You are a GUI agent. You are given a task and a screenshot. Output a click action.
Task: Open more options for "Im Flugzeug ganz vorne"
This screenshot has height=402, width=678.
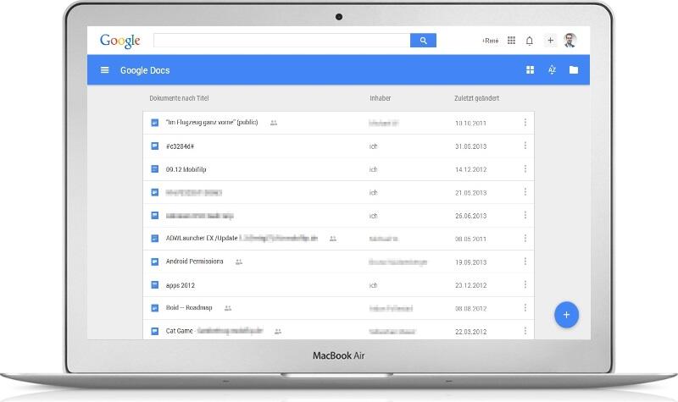coord(525,123)
